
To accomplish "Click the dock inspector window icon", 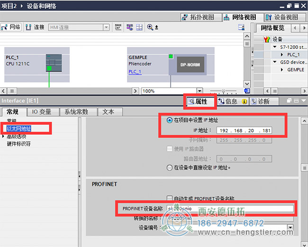I will click(296, 101).
